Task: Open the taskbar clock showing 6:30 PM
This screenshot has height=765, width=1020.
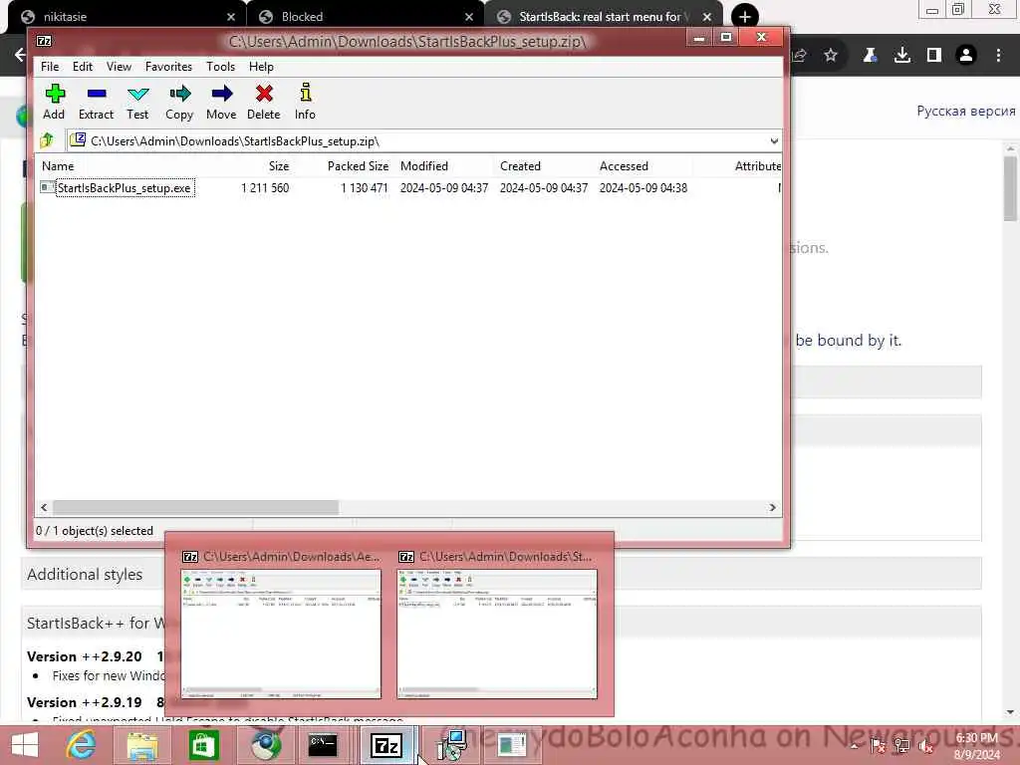Action: [977, 746]
